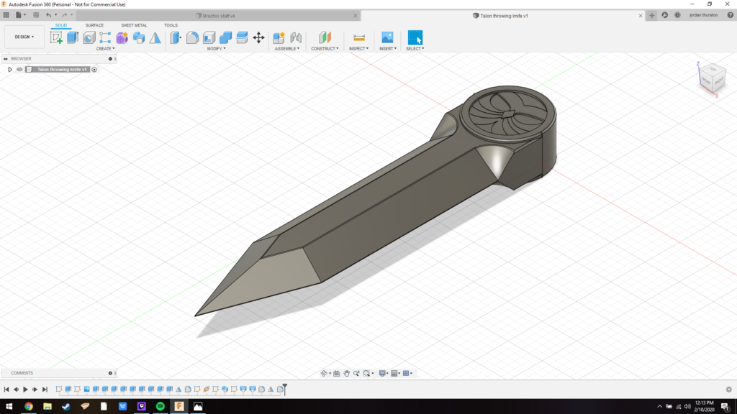Click the Create Sketch tool icon

tap(56, 37)
